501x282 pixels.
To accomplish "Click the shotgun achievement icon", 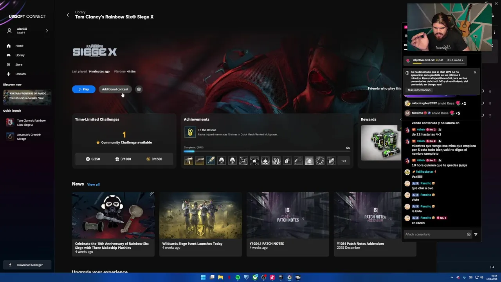I will (200, 161).
